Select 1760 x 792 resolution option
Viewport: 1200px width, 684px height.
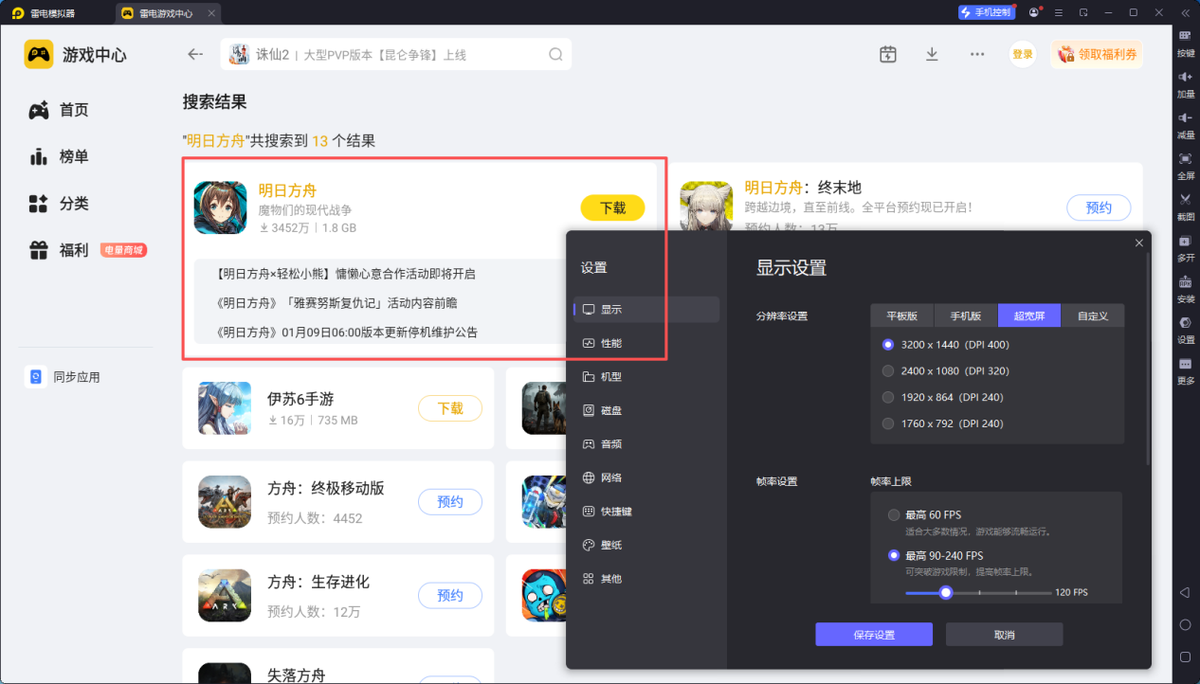(942, 423)
